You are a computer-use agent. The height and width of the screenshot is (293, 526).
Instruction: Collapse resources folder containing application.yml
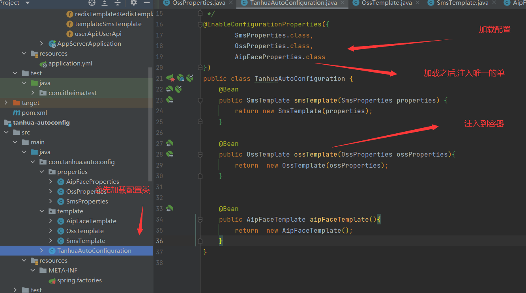coord(24,54)
